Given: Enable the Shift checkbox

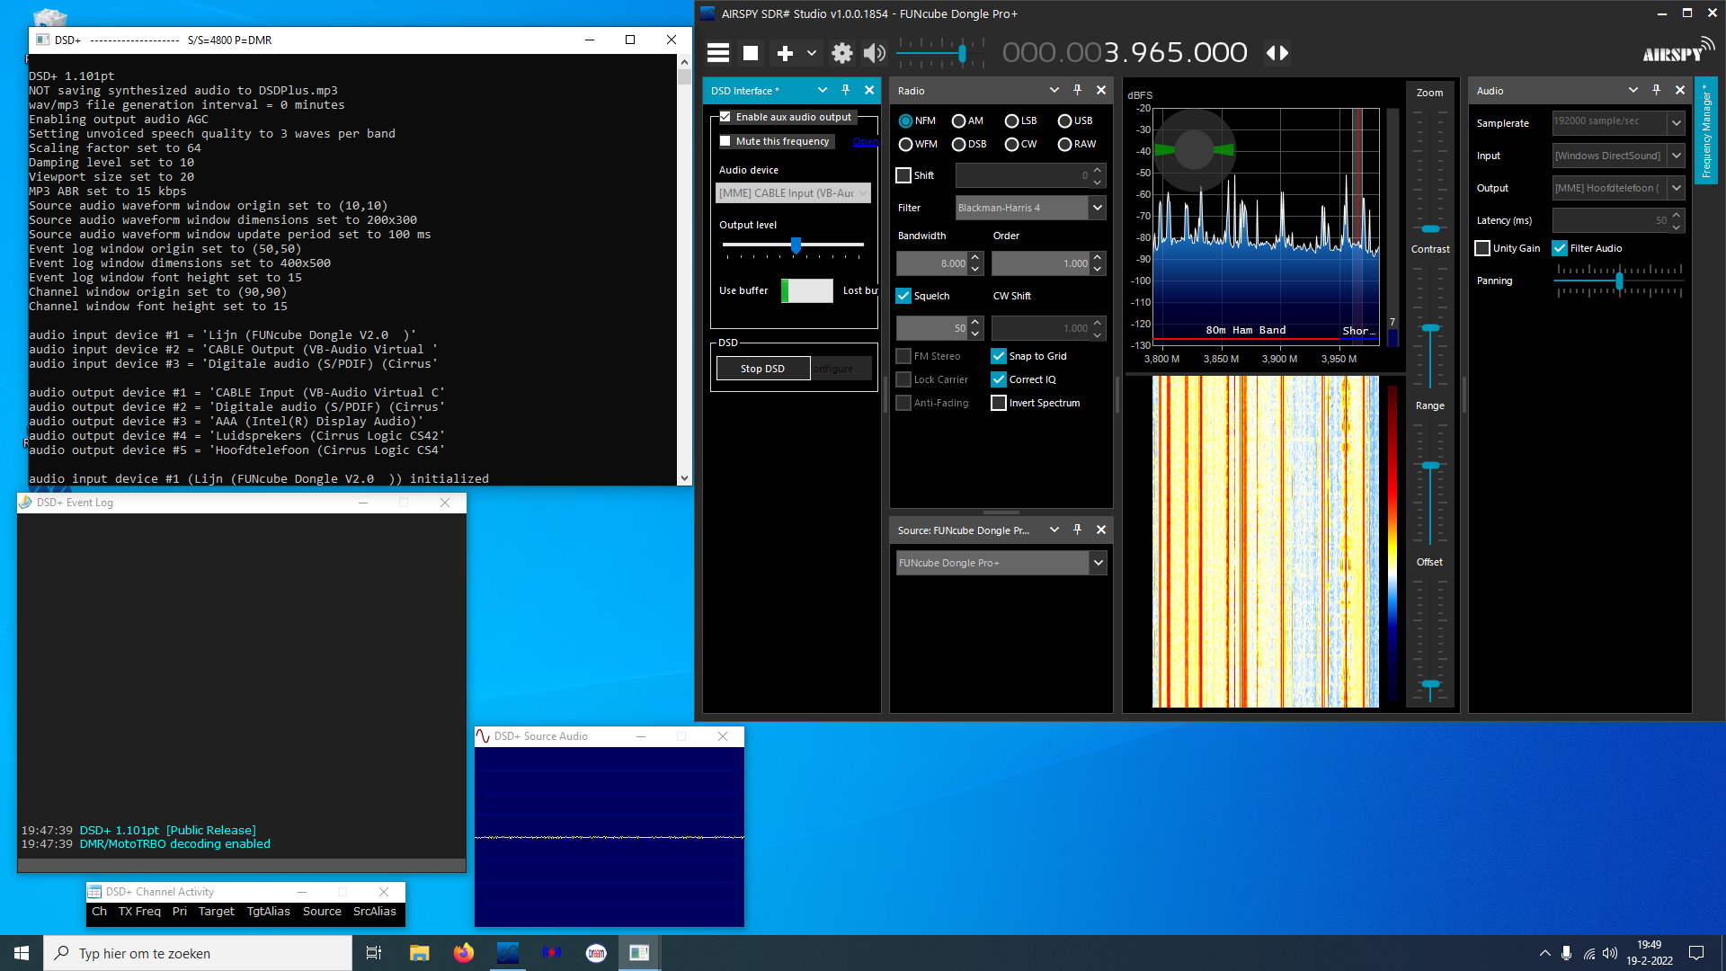Looking at the screenshot, I should pyautogui.click(x=903, y=175).
